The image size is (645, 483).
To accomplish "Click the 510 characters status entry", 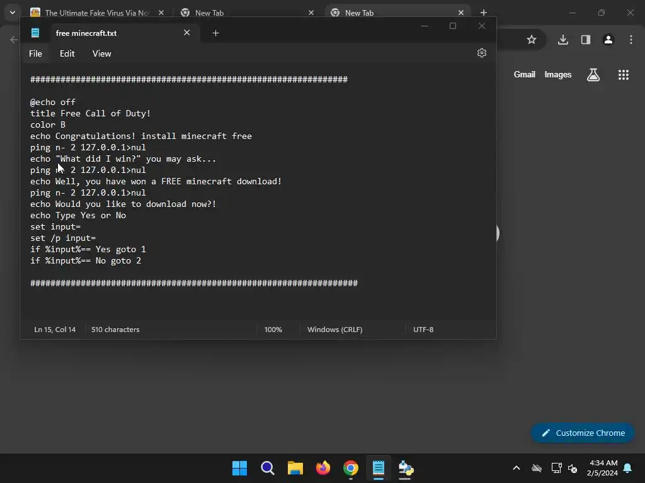I will click(x=115, y=330).
